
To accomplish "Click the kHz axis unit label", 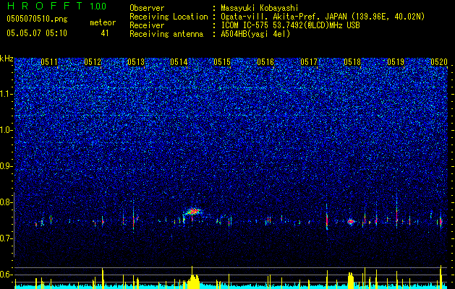I will [7, 59].
